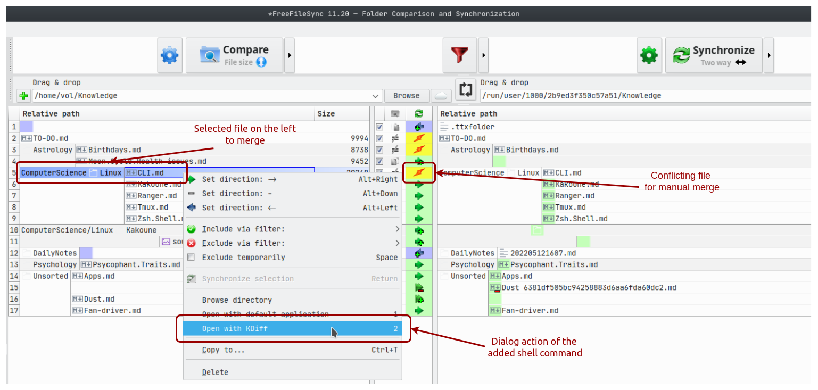Screen dimensions: 818x390
Task: Uncheck the checkbox on TO-DO.md row
Action: pos(379,138)
